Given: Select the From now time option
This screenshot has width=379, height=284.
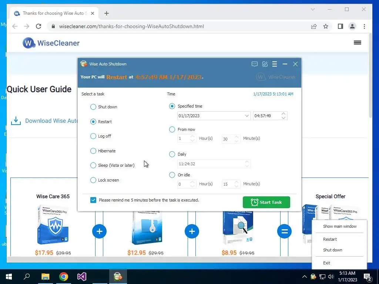Looking at the screenshot, I should (x=182, y=129).
